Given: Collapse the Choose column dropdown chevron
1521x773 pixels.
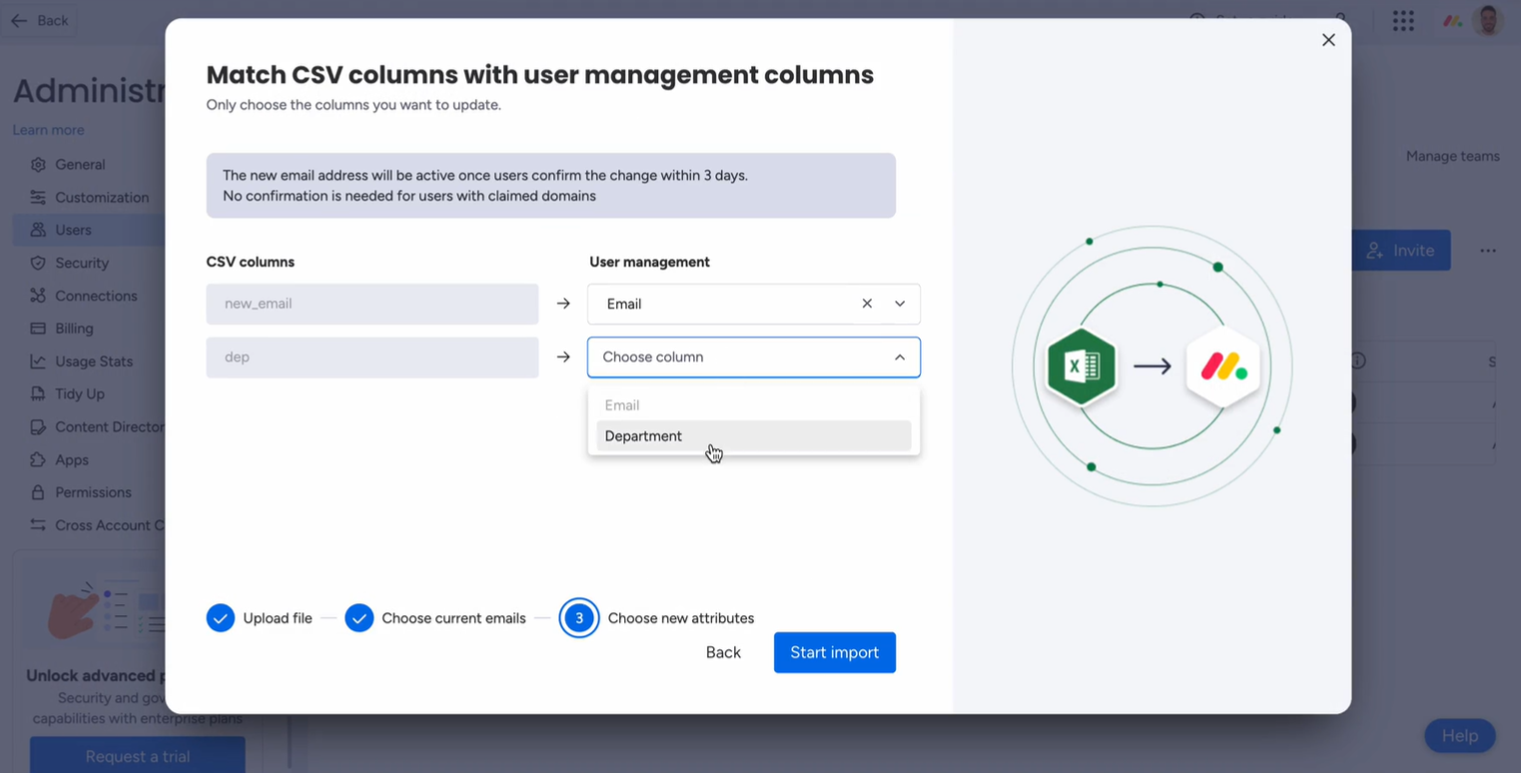Looking at the screenshot, I should [900, 357].
